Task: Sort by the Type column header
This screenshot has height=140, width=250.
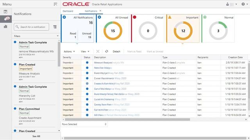Action: tap(179, 57)
